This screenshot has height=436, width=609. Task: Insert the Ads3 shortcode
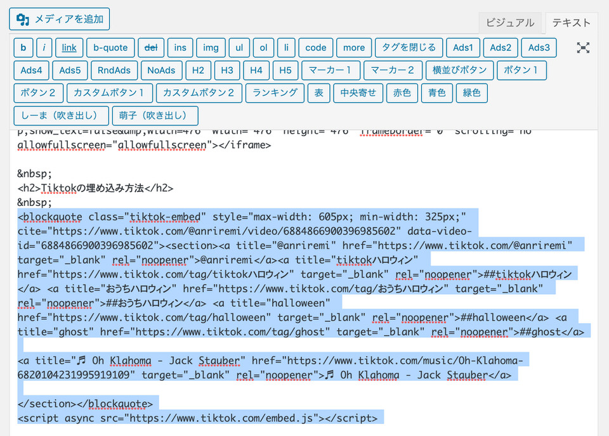pyautogui.click(x=539, y=48)
